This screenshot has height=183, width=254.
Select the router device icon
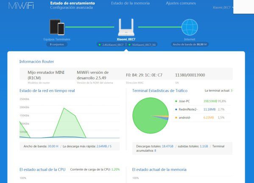point(126,27)
